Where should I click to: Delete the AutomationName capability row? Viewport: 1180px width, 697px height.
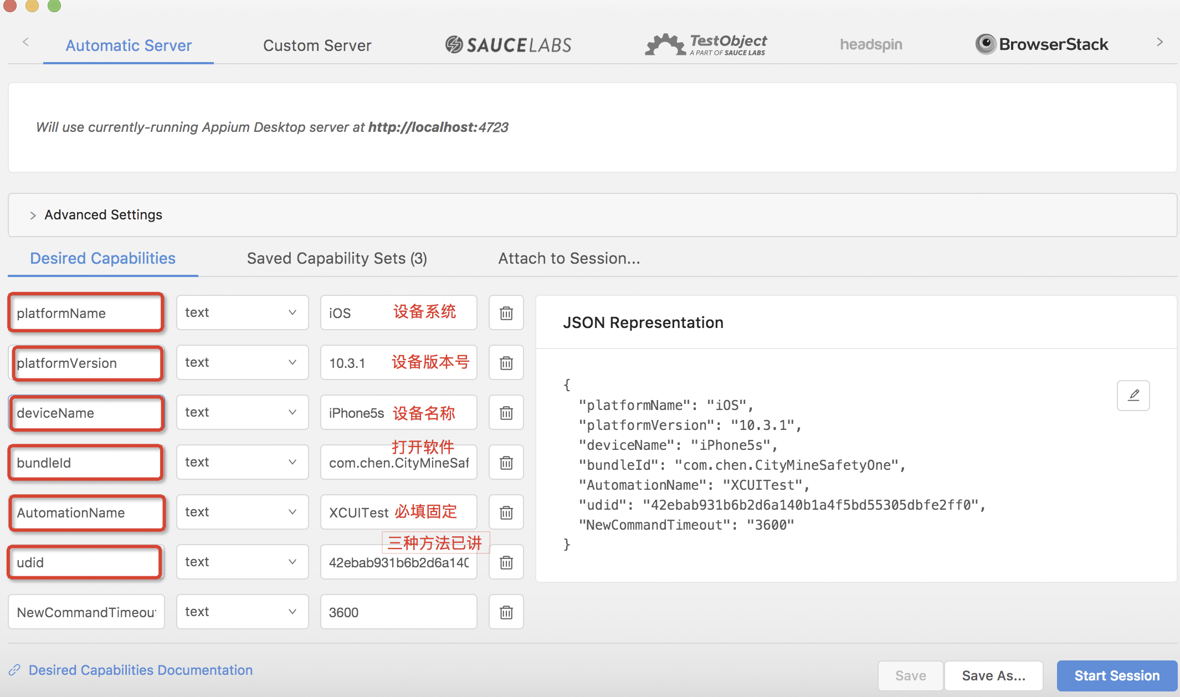coord(506,512)
